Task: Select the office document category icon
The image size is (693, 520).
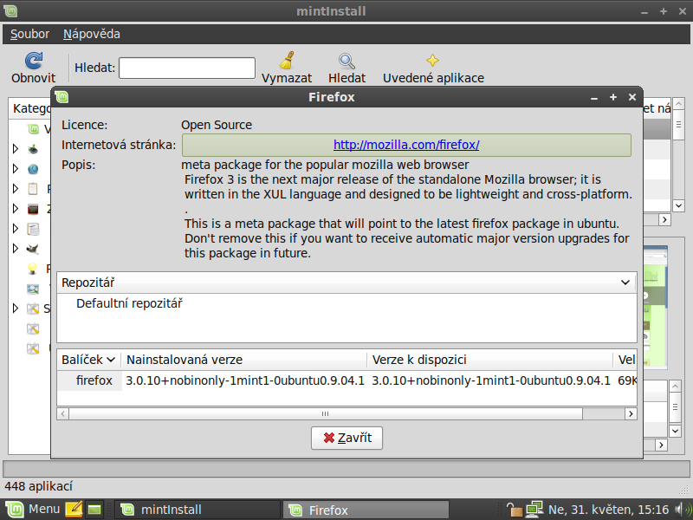Action: click(x=33, y=229)
